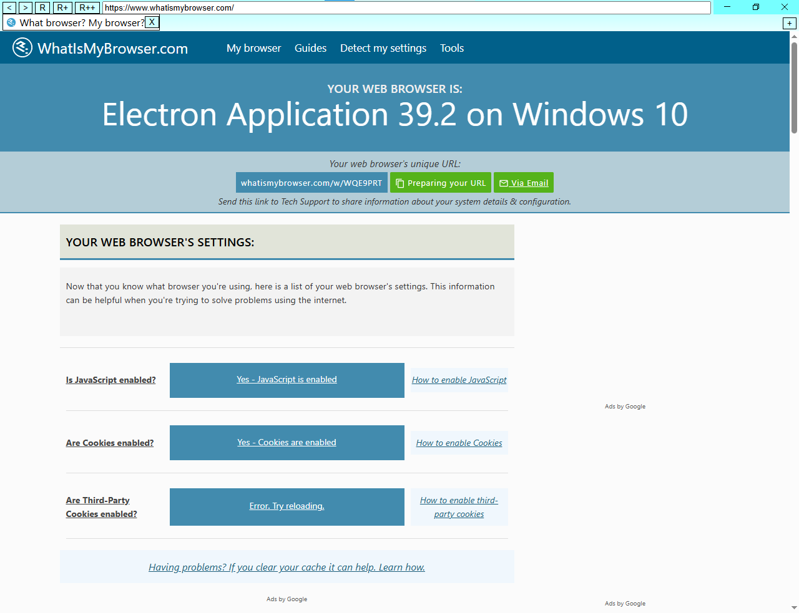This screenshot has height=613, width=799.
Task: Focus the URL address bar
Action: pyautogui.click(x=406, y=7)
